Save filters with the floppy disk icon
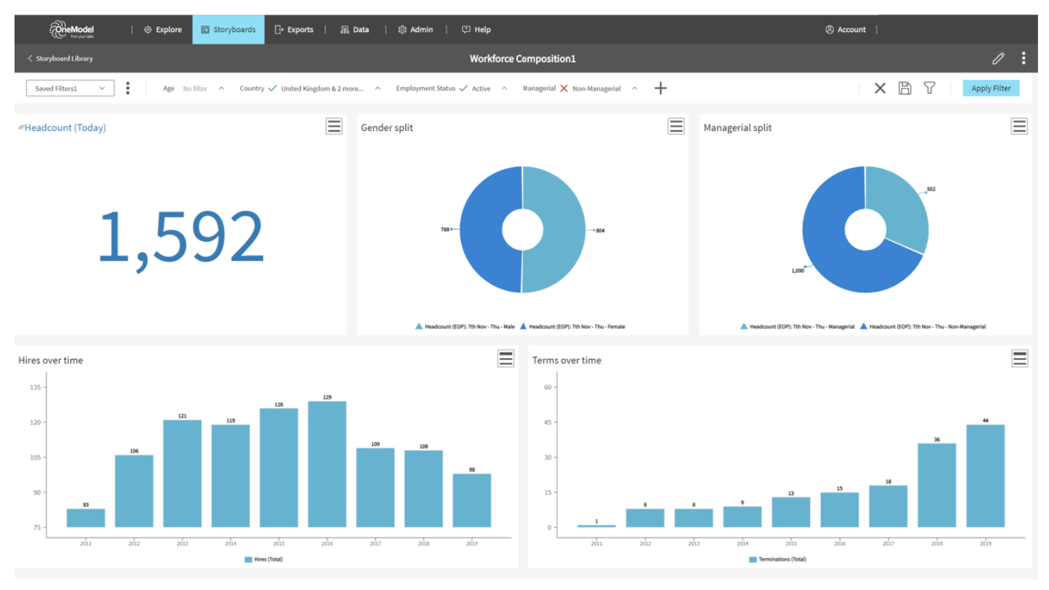This screenshot has width=1049, height=590. coord(904,88)
